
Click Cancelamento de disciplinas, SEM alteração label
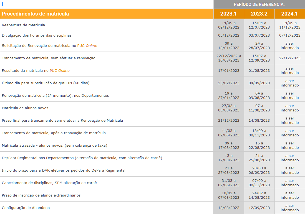click(49, 183)
